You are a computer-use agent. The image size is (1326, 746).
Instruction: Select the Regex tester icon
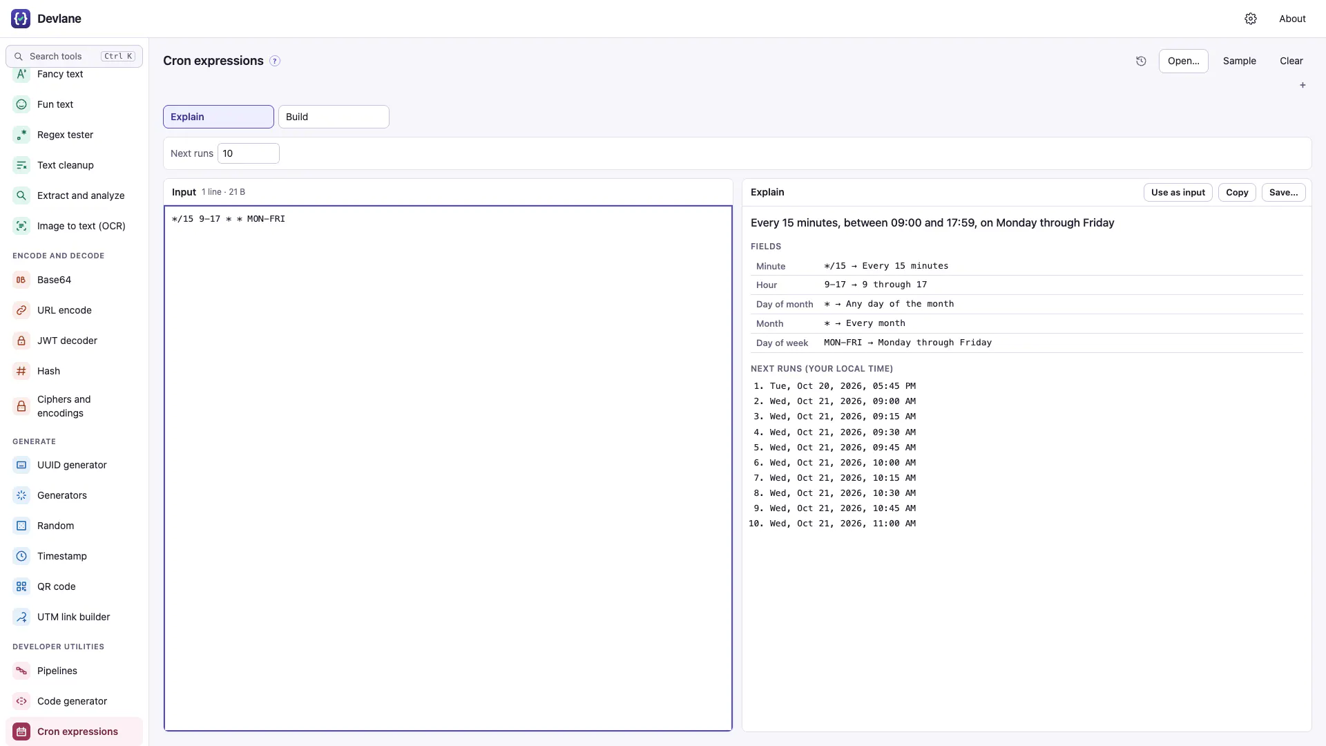[21, 135]
